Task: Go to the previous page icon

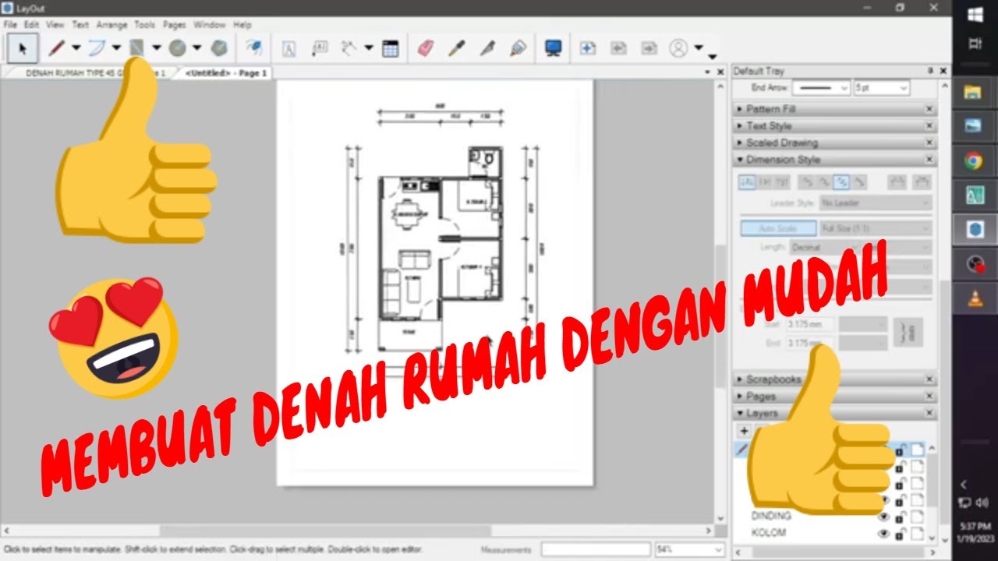Action: click(618, 48)
